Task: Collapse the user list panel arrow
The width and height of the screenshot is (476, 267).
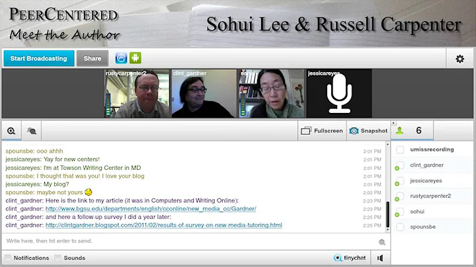Action: click(x=394, y=123)
